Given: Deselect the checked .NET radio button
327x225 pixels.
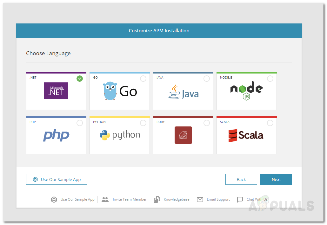Looking at the screenshot, I should pos(80,79).
